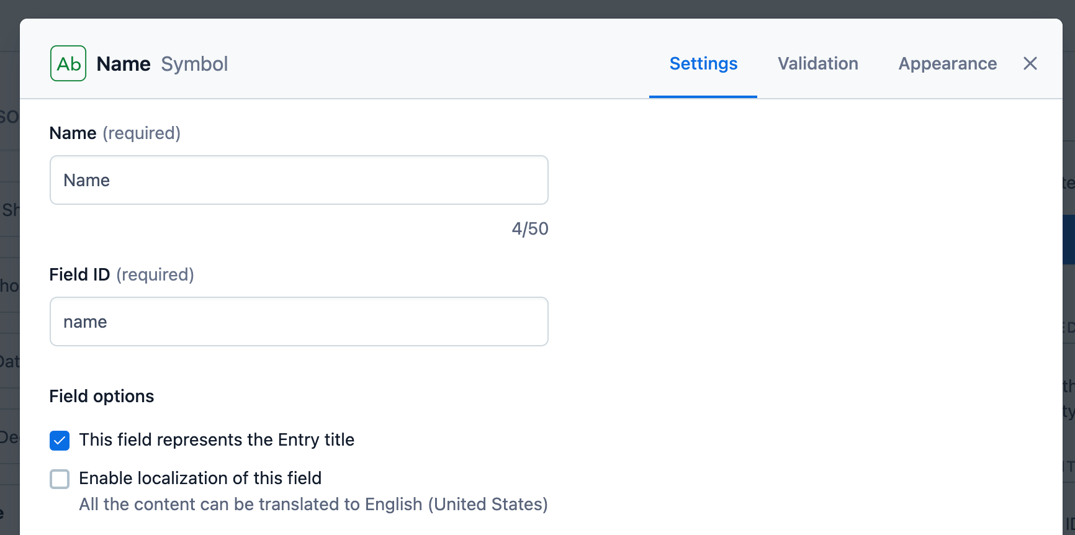Click the 4/50 character counter

point(530,228)
